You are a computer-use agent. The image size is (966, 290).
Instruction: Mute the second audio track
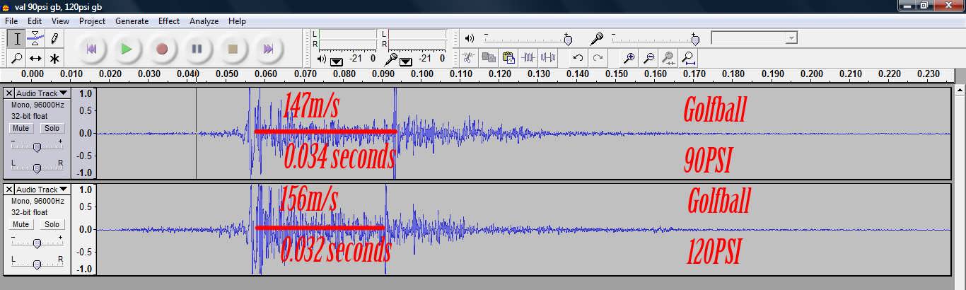21,224
